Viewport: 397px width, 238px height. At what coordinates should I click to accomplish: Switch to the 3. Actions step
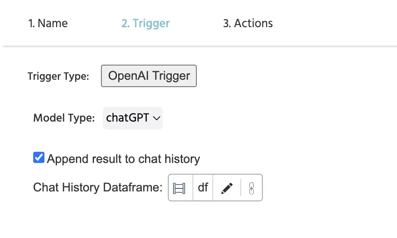[248, 23]
